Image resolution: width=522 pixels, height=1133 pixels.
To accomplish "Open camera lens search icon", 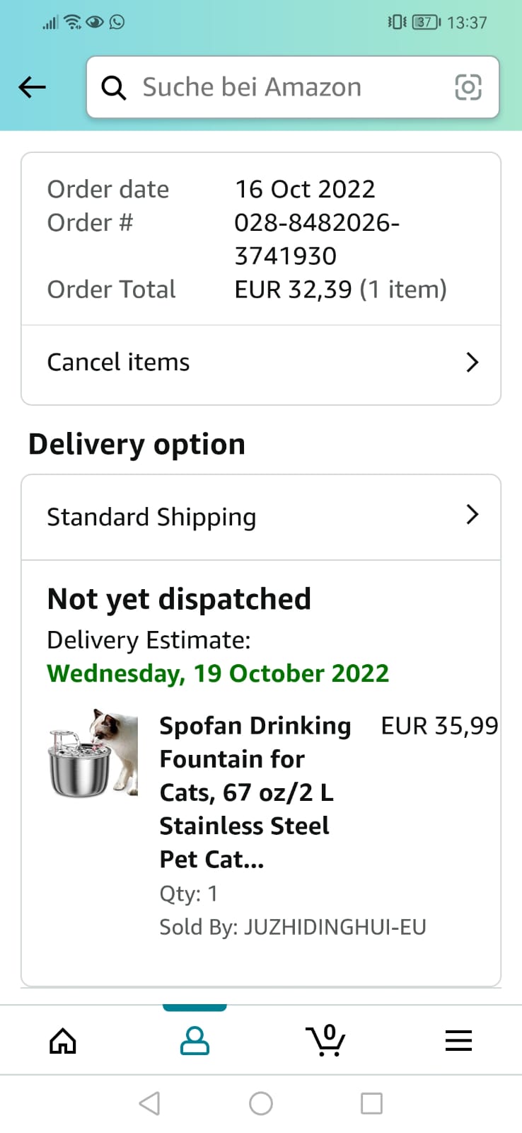I will [468, 87].
